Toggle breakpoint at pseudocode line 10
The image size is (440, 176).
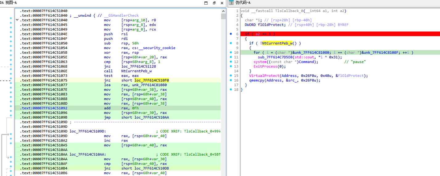231,53
